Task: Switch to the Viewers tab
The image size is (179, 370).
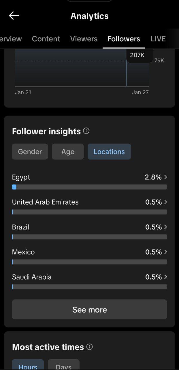Action: click(x=84, y=39)
